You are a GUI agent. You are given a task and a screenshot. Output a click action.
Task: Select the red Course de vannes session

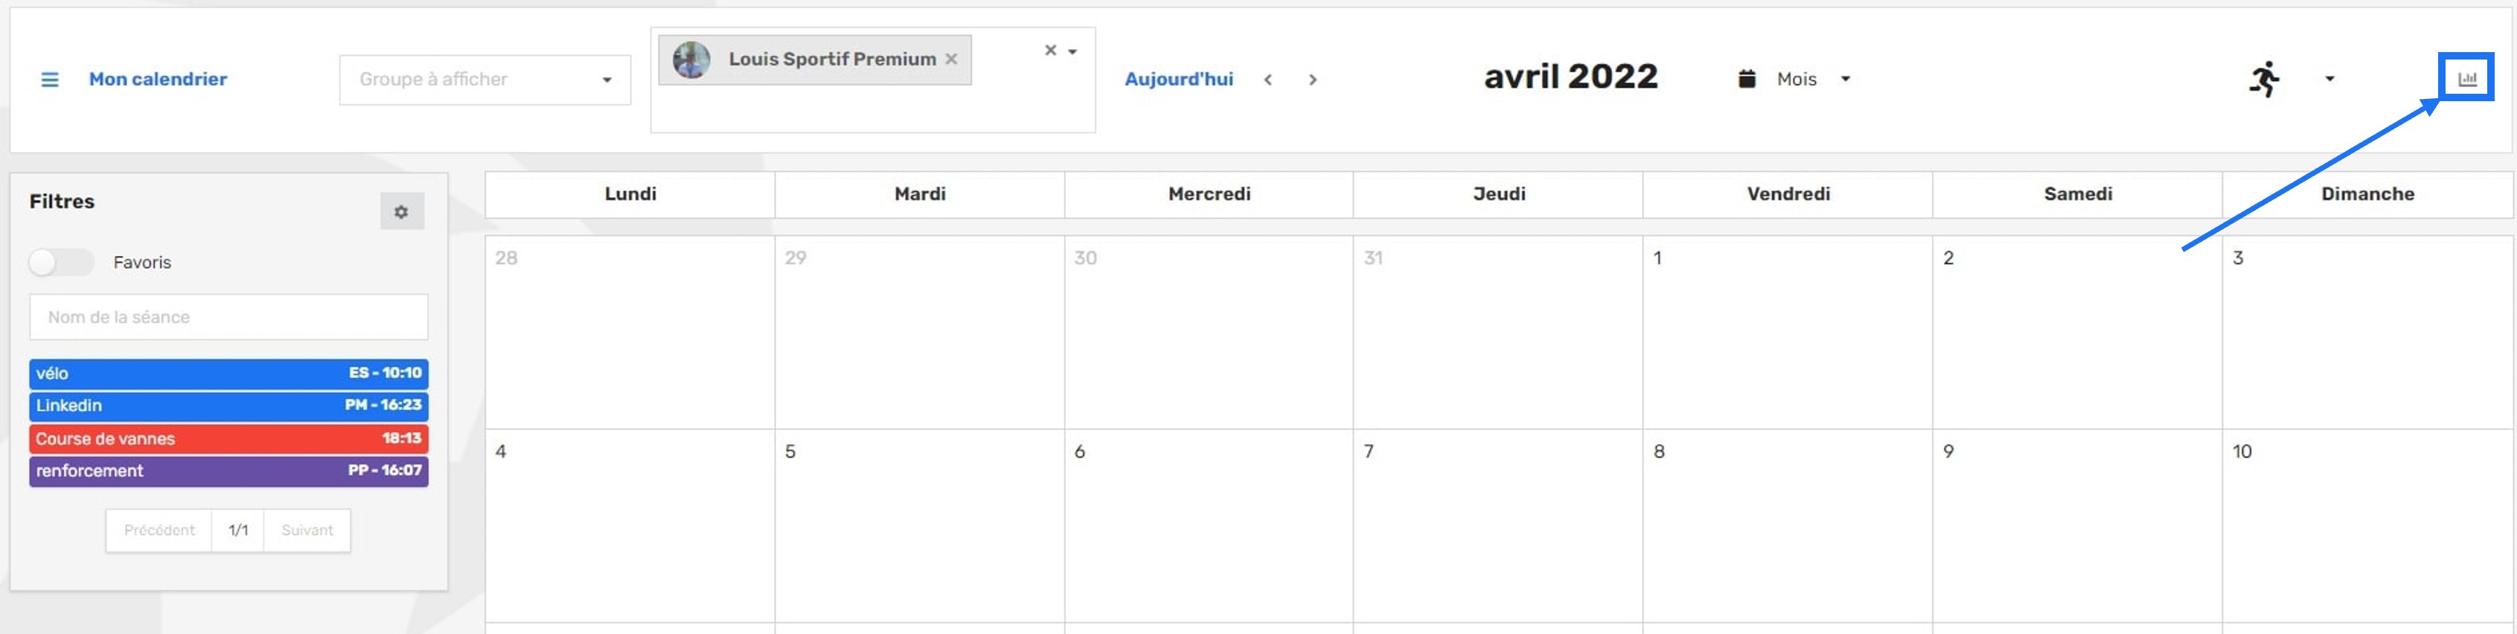click(x=228, y=438)
